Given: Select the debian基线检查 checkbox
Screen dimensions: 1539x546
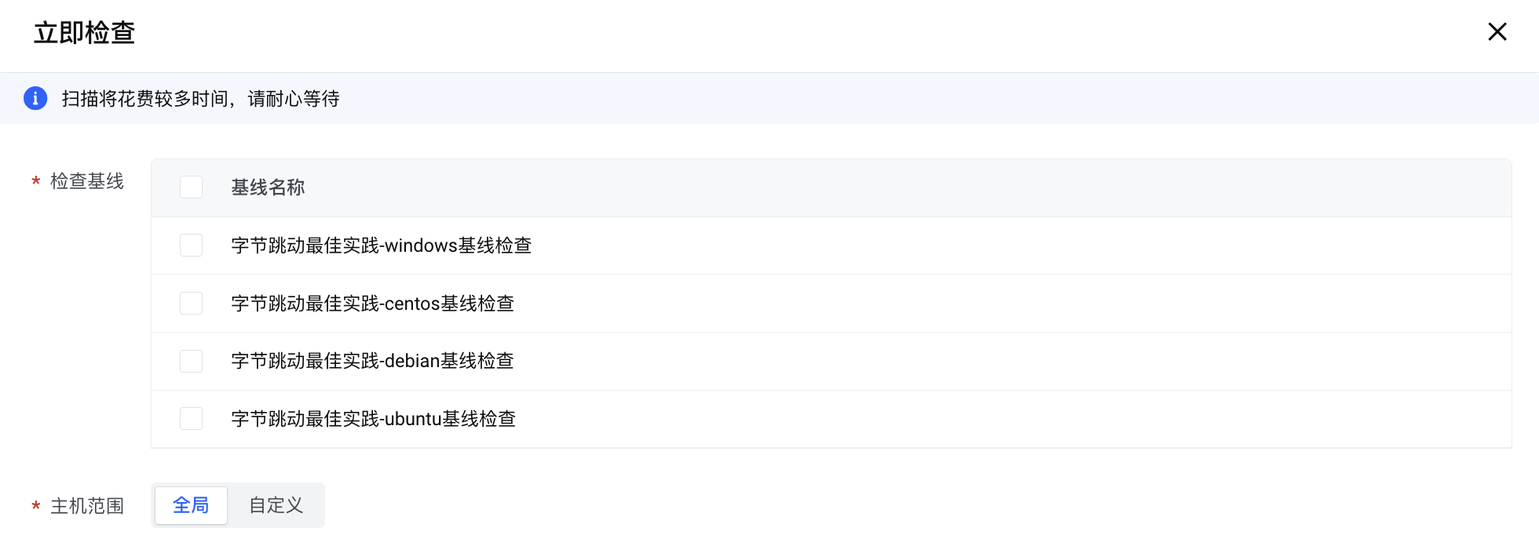Looking at the screenshot, I should click(x=191, y=361).
